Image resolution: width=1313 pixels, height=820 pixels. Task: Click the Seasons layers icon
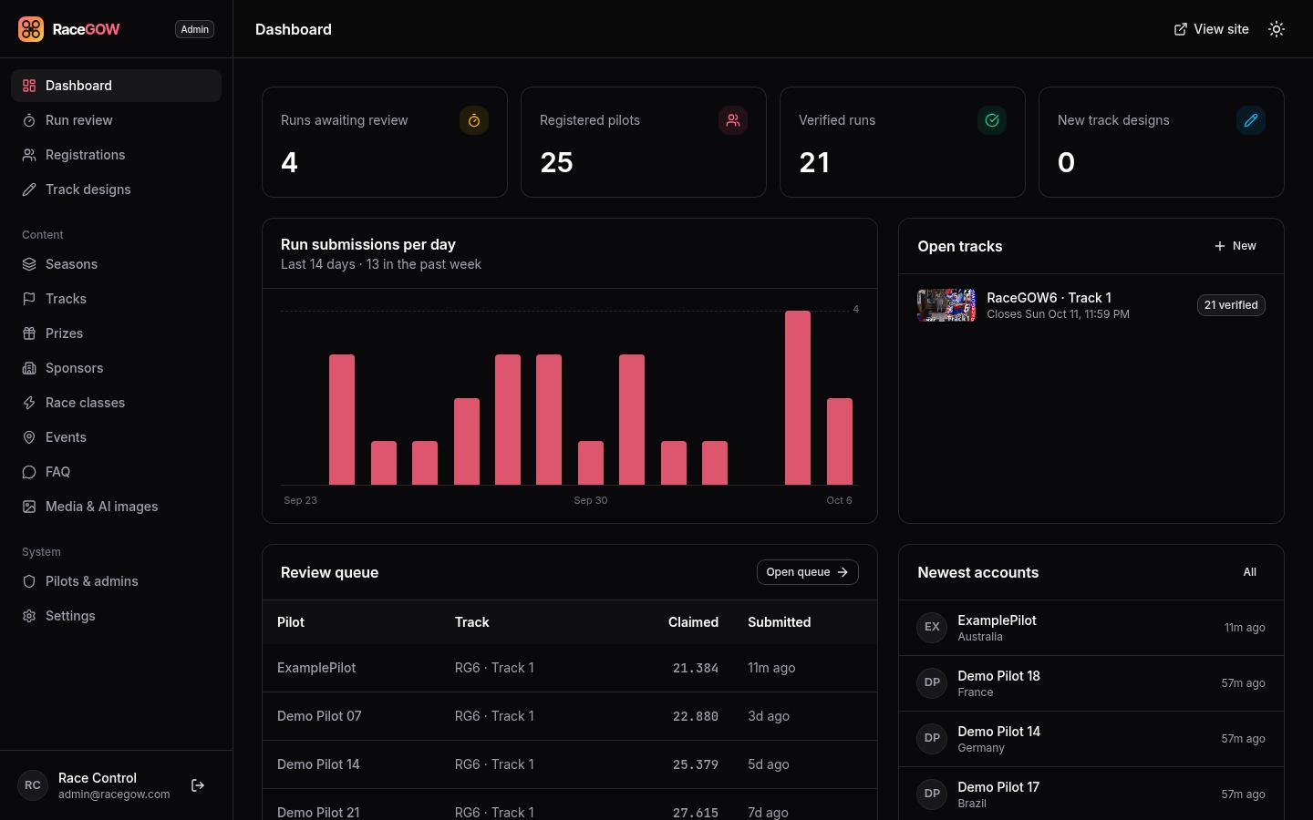tap(29, 264)
